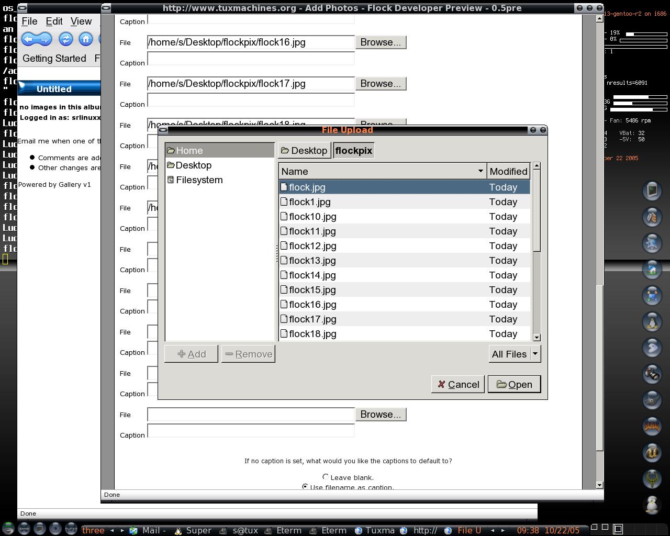This screenshot has width=670, height=536.
Task: Click the bottom penguin icon in the dock
Action: tap(652, 505)
